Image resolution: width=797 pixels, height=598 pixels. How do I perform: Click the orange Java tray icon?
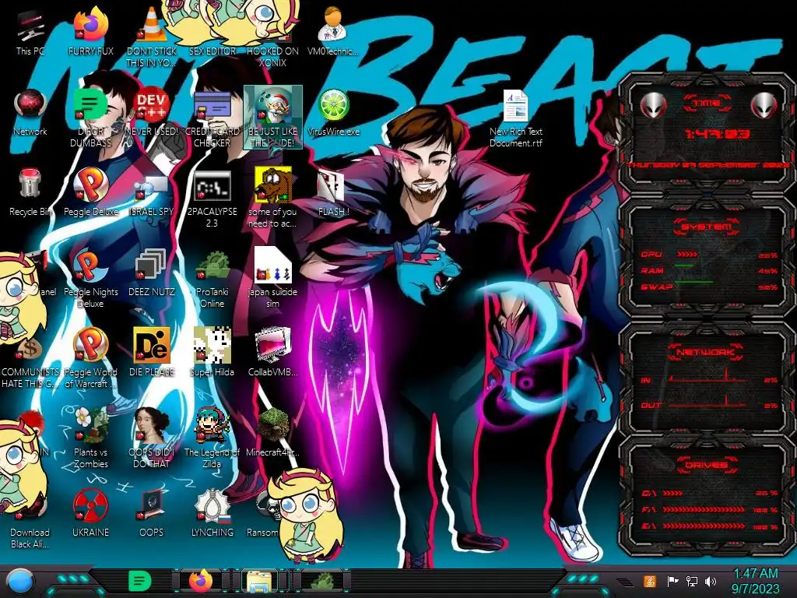pos(649,581)
